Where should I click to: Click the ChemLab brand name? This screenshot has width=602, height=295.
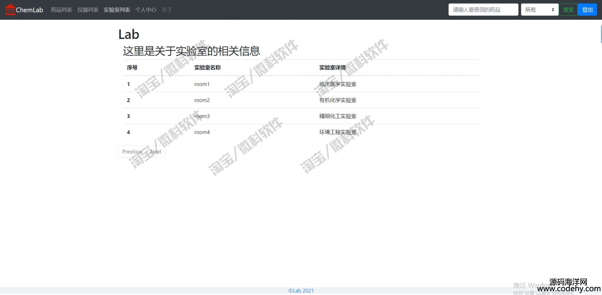[x=29, y=10]
